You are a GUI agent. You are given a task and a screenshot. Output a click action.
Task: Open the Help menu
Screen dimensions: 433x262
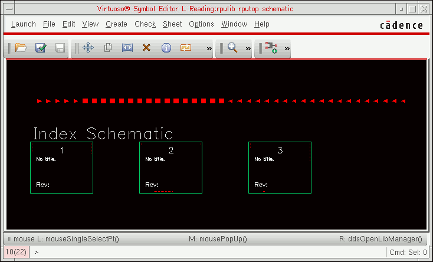[x=262, y=24]
